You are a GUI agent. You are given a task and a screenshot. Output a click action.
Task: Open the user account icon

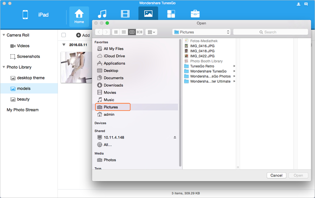[299, 4]
